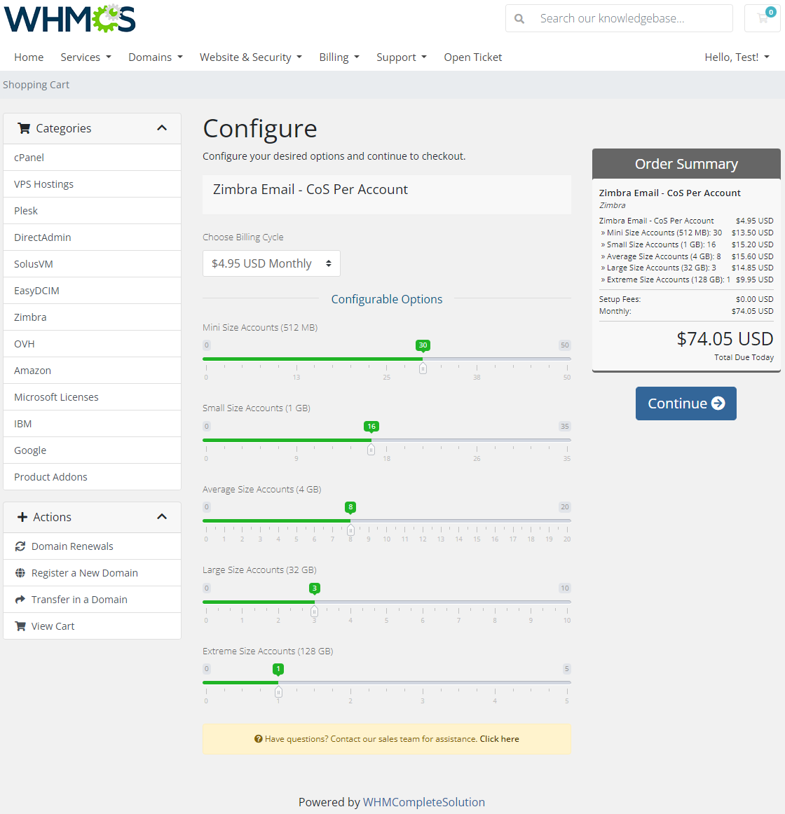Image resolution: width=785 pixels, height=814 pixels.
Task: Select cPanel category
Action: click(x=92, y=158)
